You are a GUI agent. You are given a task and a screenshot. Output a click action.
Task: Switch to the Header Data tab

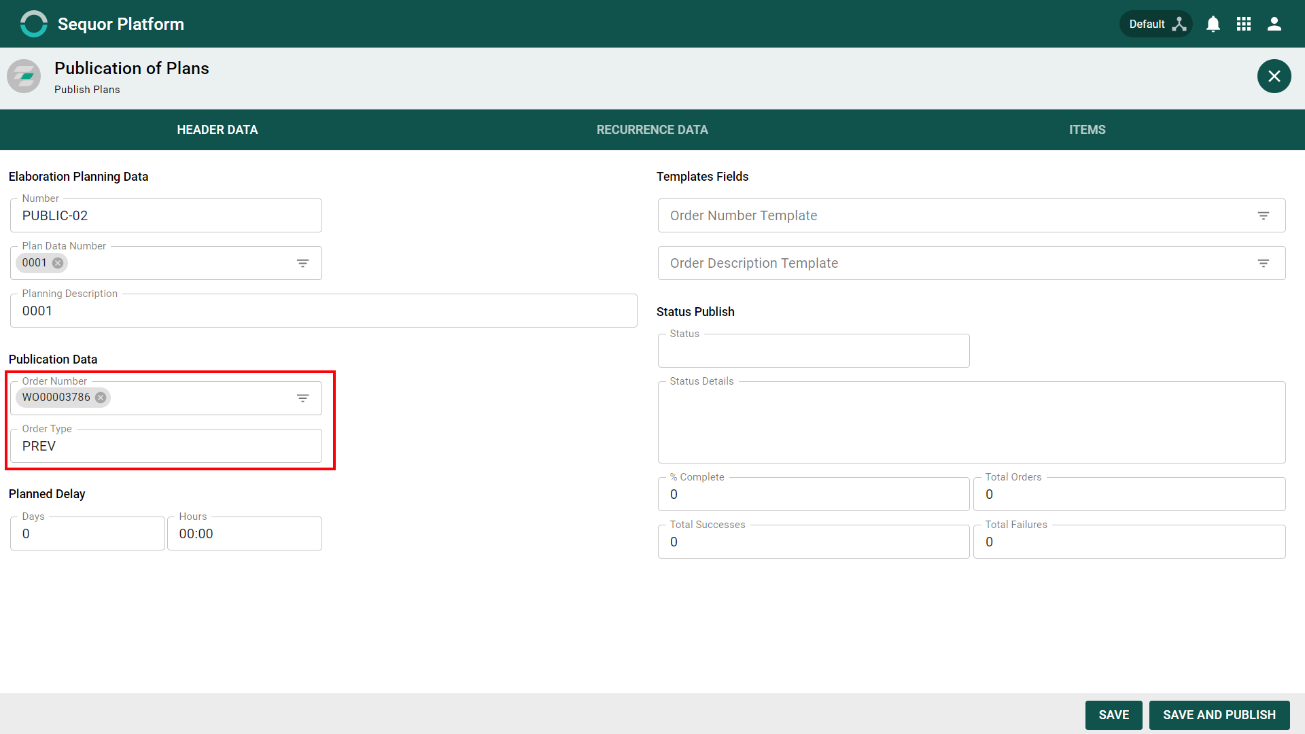click(x=217, y=130)
